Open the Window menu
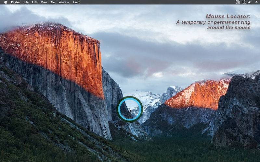This screenshot has height=162, width=260. point(64,2)
